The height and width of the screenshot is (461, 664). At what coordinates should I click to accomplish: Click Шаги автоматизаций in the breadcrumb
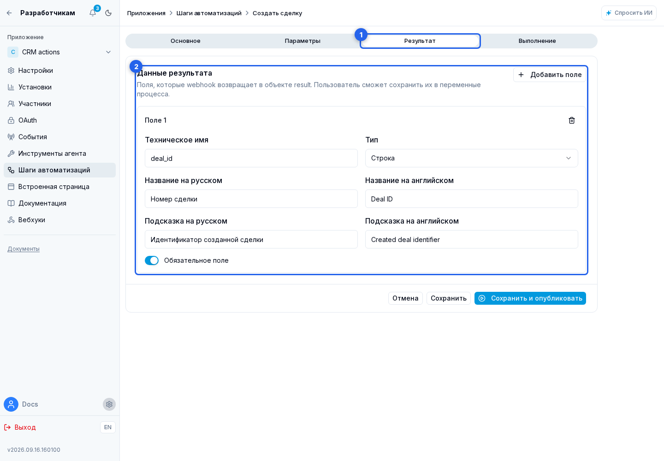[x=209, y=13]
